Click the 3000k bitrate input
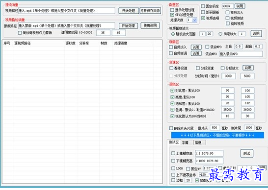 (227, 6)
